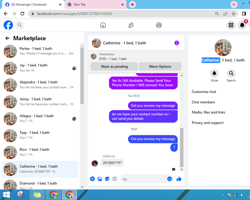The image size is (250, 200).
Task: Click the Facebook logo icon
Action: 8,25
